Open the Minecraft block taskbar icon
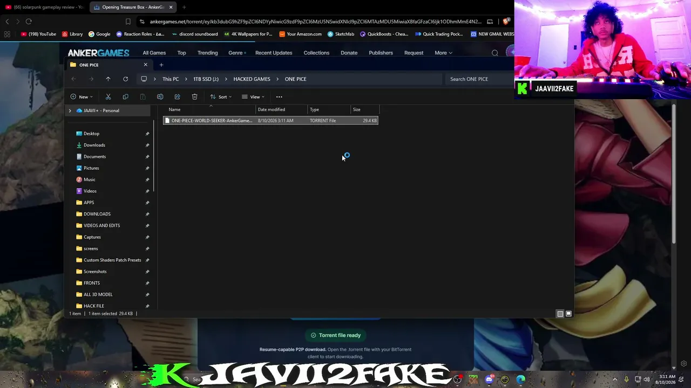The width and height of the screenshot is (691, 388). (x=473, y=379)
